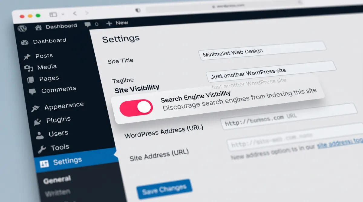Toggle the Search Engine Visibility switch
Viewport: 363px width, 202px height.
[136, 108]
